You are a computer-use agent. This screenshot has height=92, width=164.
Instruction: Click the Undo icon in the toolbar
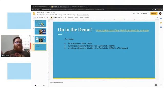[38, 18]
